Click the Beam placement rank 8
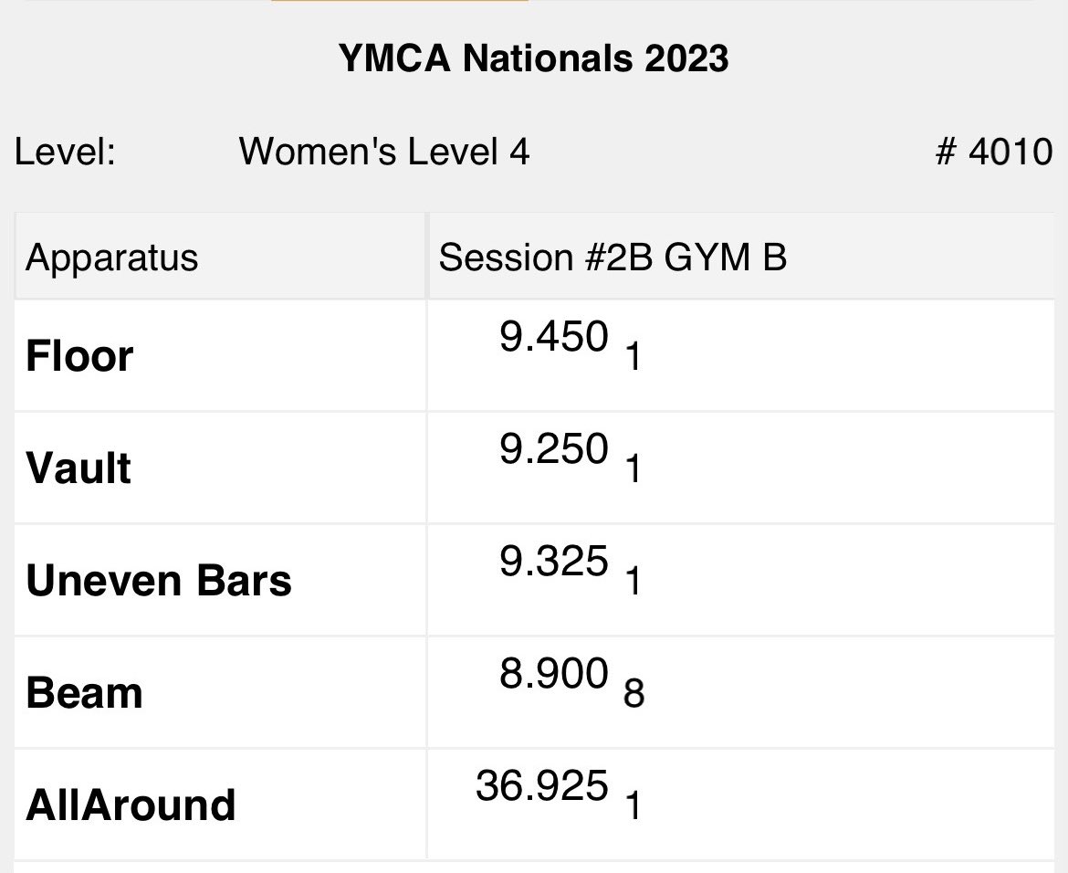The height and width of the screenshot is (873, 1068). (x=633, y=694)
